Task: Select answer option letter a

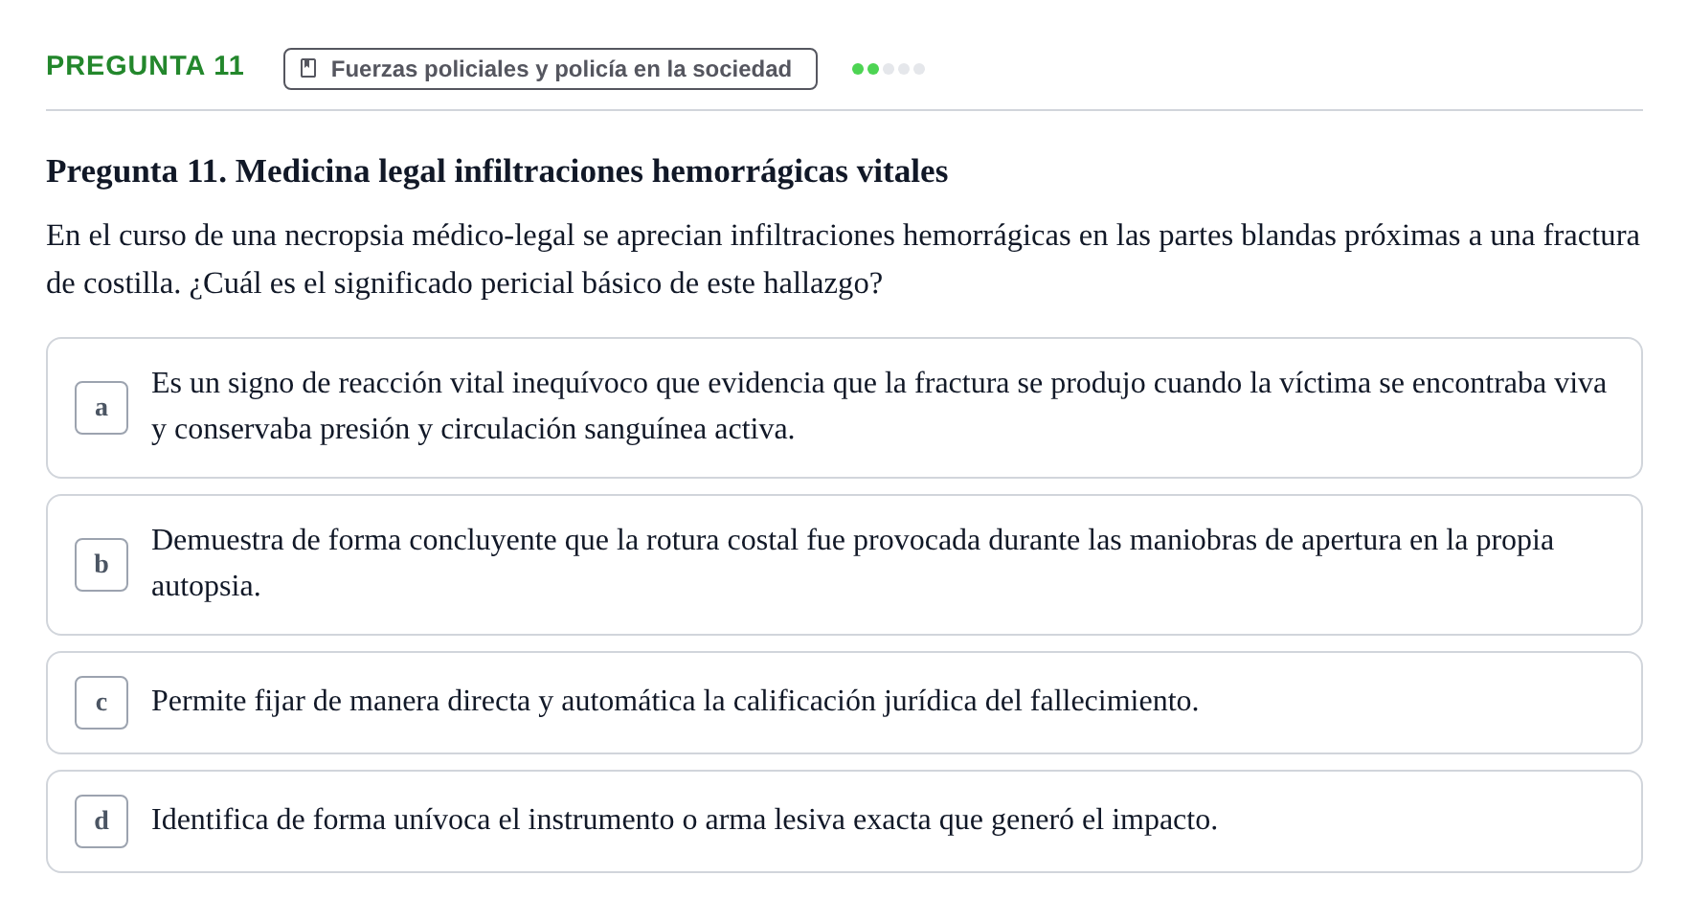Action: pos(101,408)
